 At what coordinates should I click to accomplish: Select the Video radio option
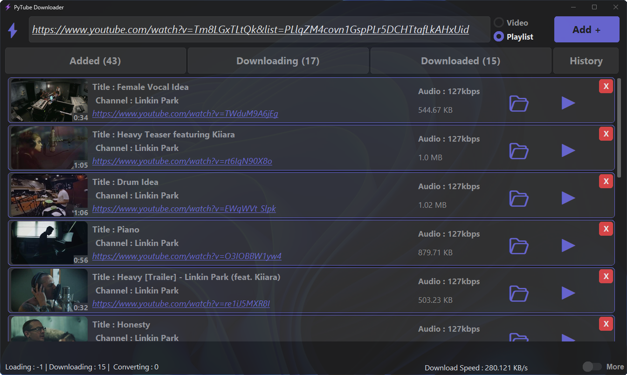(499, 22)
